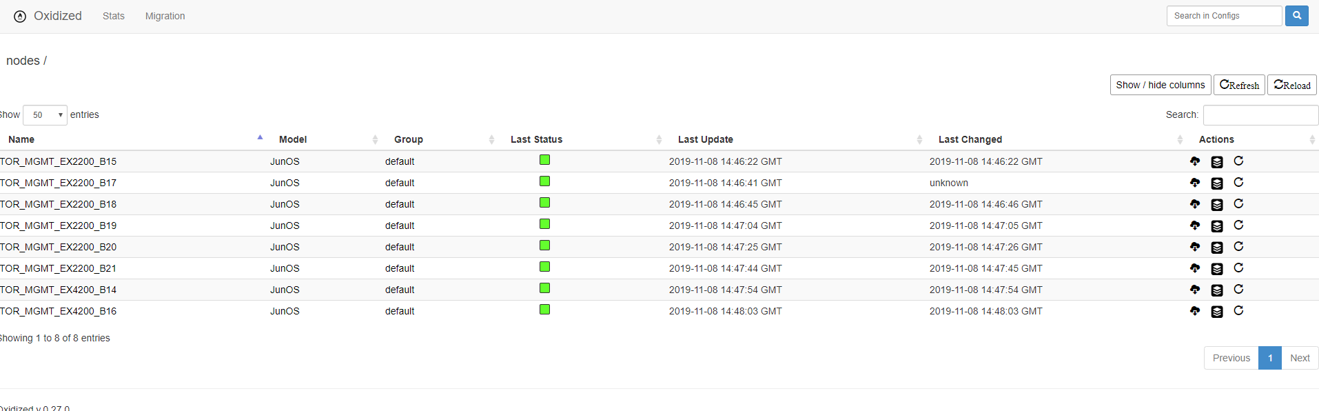The height and width of the screenshot is (411, 1319).
Task: Open the Stats page
Action: point(114,16)
